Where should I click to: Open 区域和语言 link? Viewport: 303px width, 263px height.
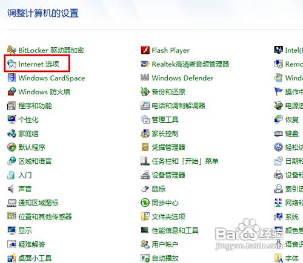pos(35,161)
